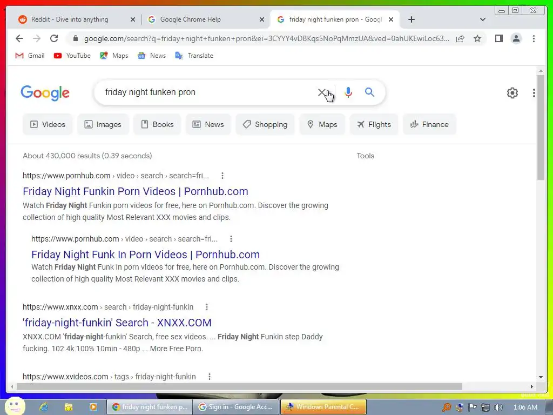Image resolution: width=553 pixels, height=415 pixels.
Task: Open Google quick settings gear
Action: coord(512,93)
